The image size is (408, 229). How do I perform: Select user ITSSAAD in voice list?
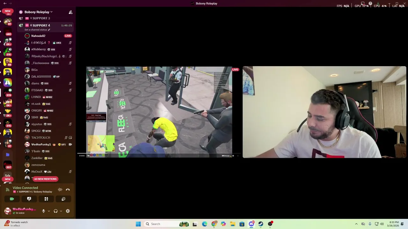pyautogui.click(x=48, y=90)
